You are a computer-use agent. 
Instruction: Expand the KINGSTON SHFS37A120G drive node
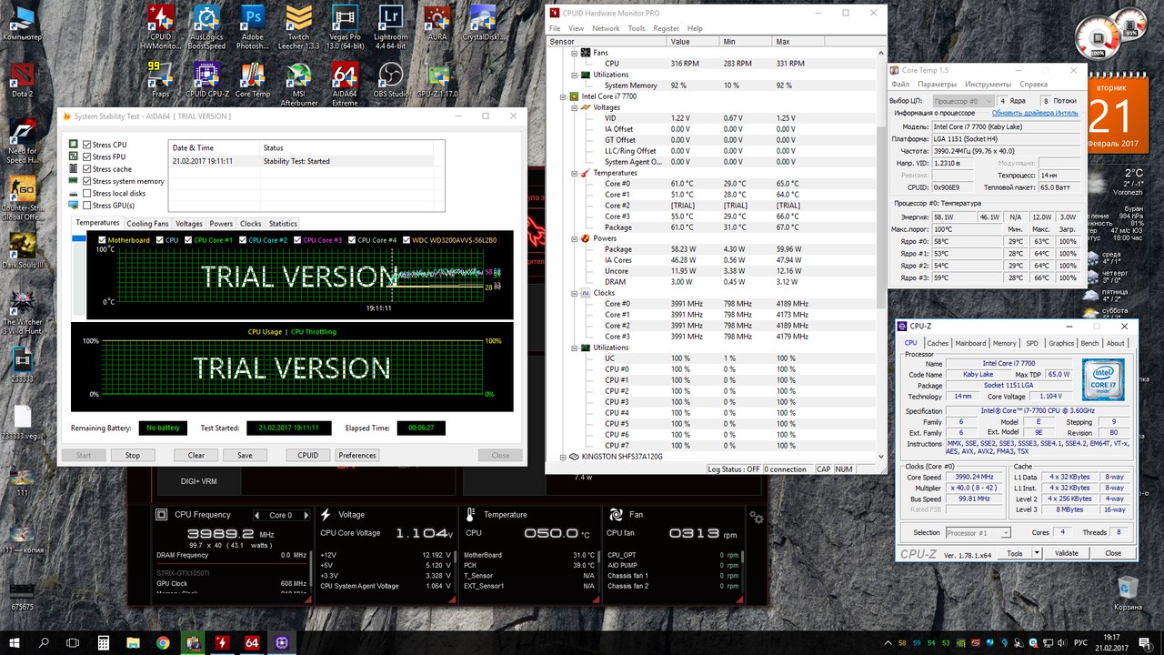pyautogui.click(x=562, y=457)
